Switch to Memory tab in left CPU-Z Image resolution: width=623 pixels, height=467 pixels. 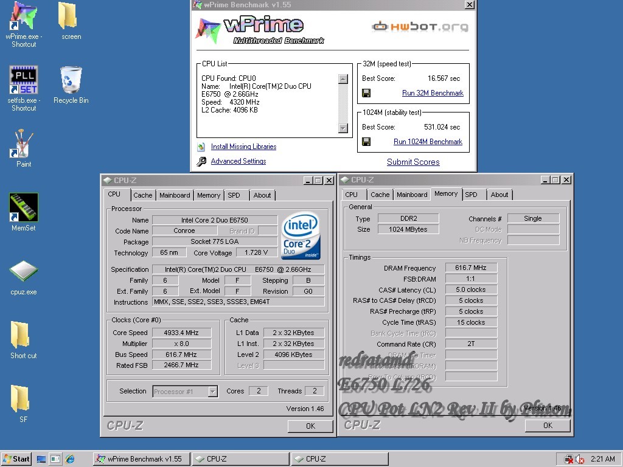point(209,195)
